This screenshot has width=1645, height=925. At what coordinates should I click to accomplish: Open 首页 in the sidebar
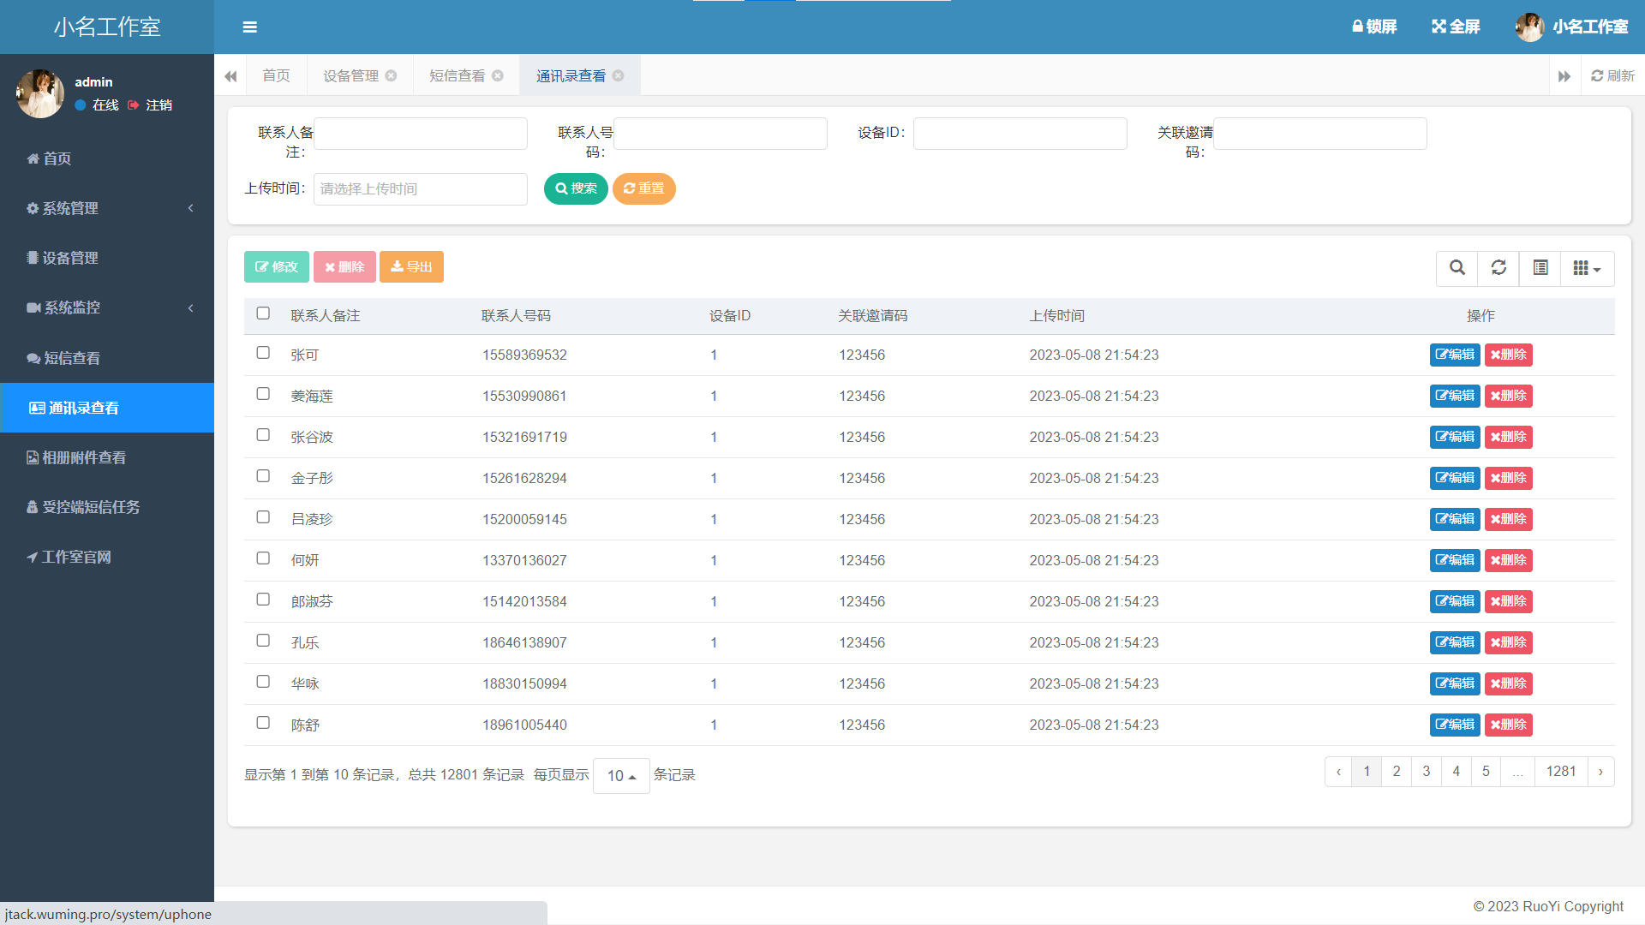[107, 158]
